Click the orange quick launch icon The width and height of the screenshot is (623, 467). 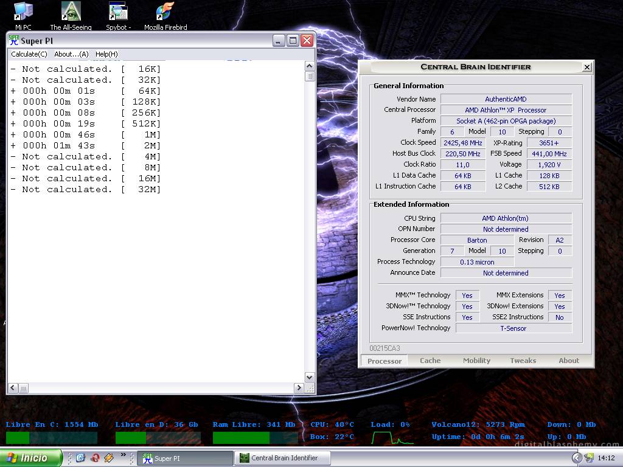pyautogui.click(x=109, y=458)
